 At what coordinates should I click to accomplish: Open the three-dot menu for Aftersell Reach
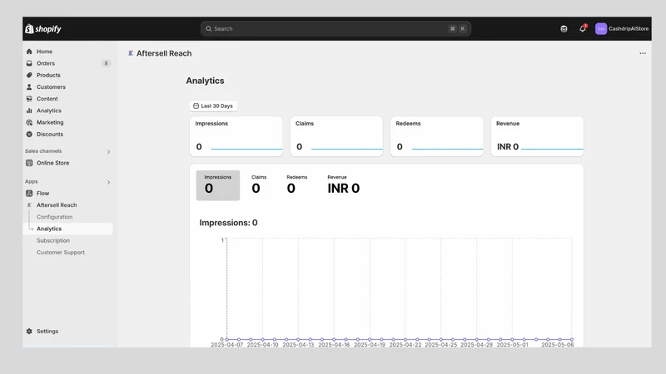642,53
